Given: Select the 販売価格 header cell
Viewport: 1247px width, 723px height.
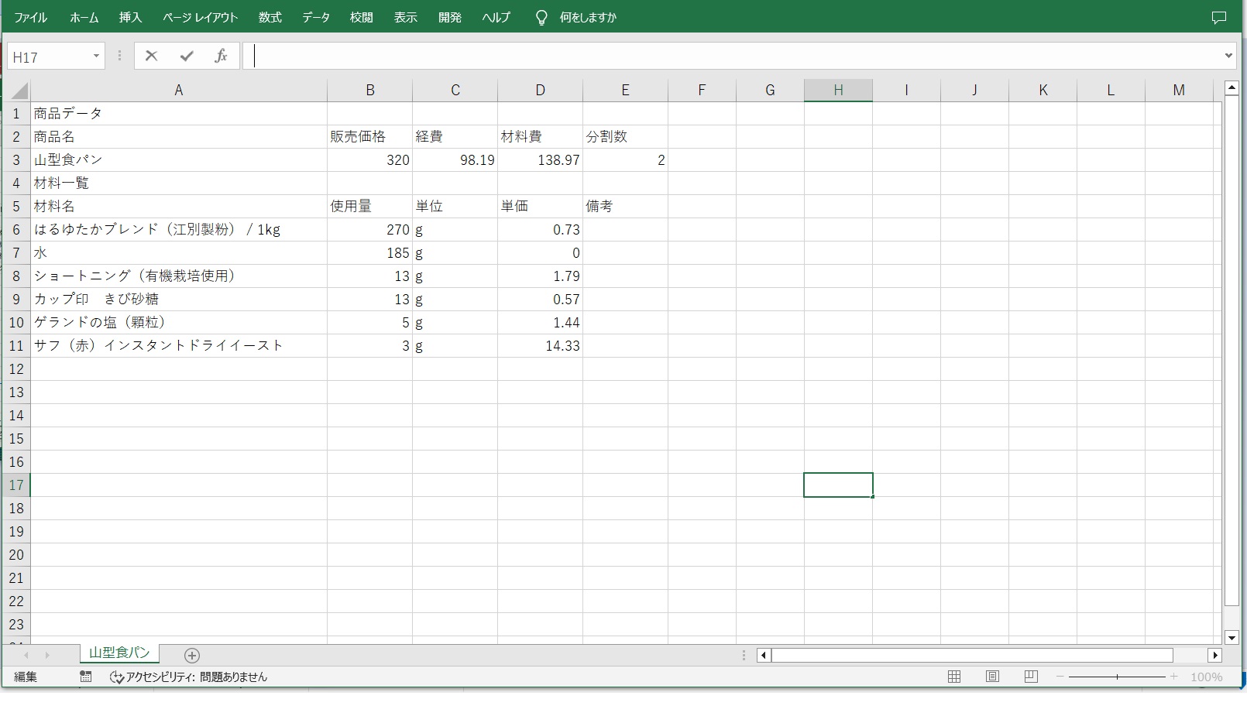Looking at the screenshot, I should click(369, 137).
